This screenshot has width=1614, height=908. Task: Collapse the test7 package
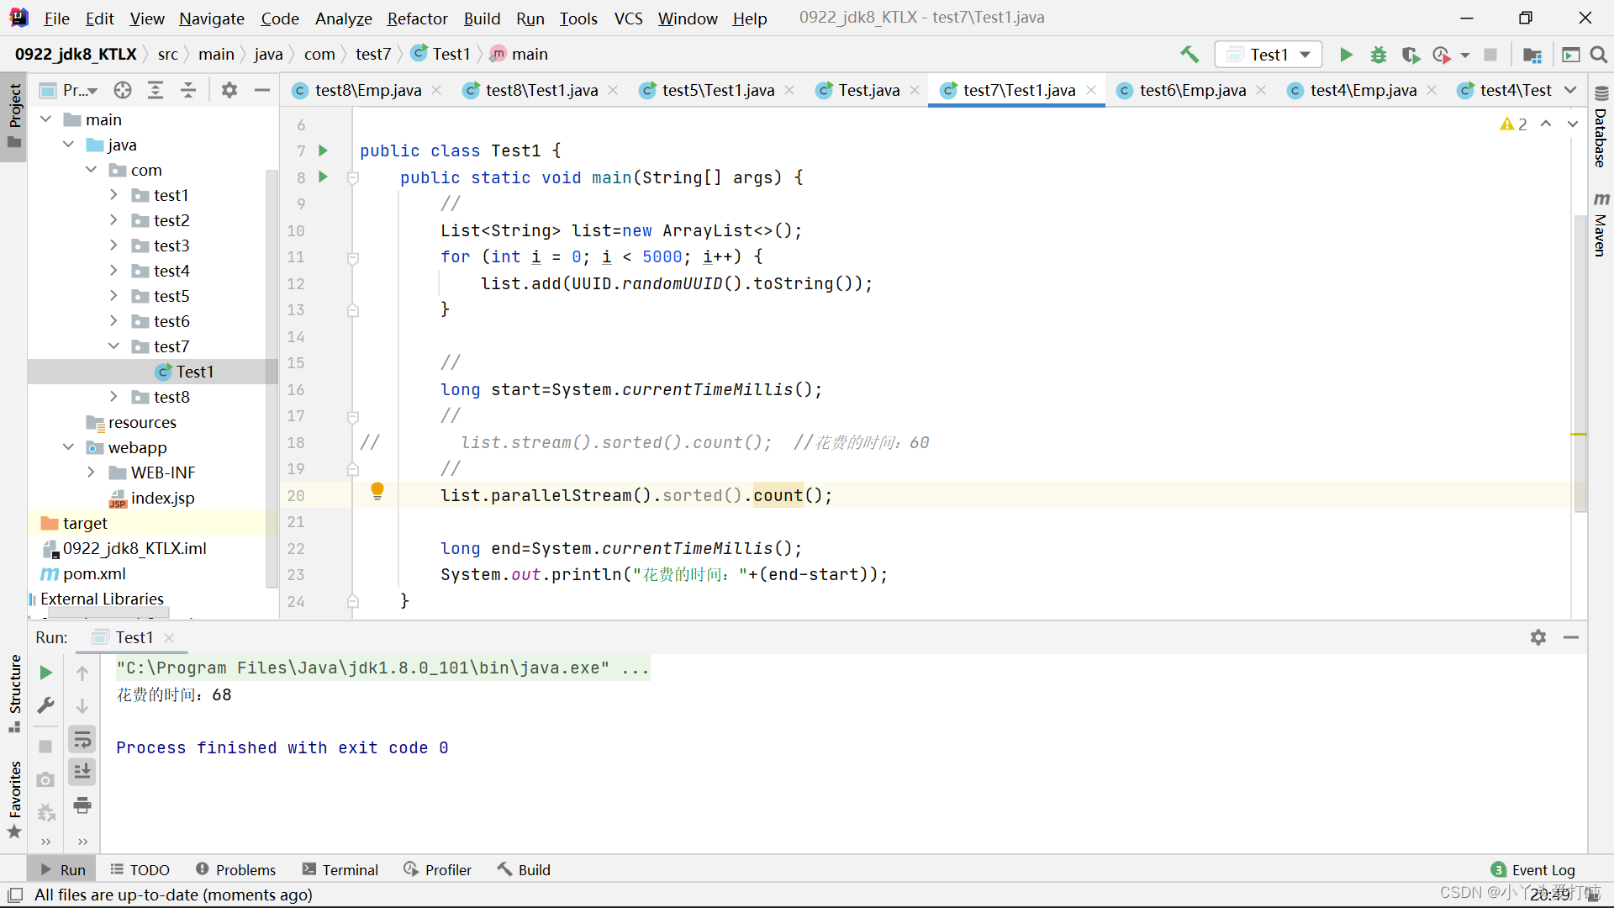113,346
